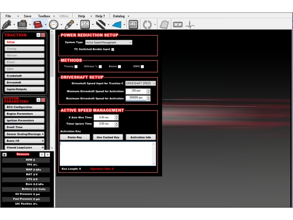Go to next Sensors page
Viewport: 293px width, 220px height.
click(48, 154)
